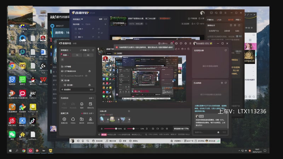Open the headset support icon in the Huya window
Viewport: 283px width, 159px height.
pyautogui.click(x=216, y=13)
